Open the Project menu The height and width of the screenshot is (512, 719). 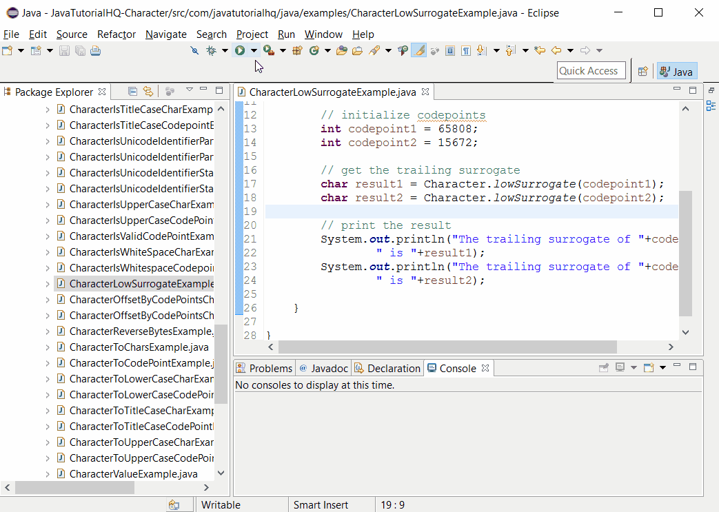[252, 34]
